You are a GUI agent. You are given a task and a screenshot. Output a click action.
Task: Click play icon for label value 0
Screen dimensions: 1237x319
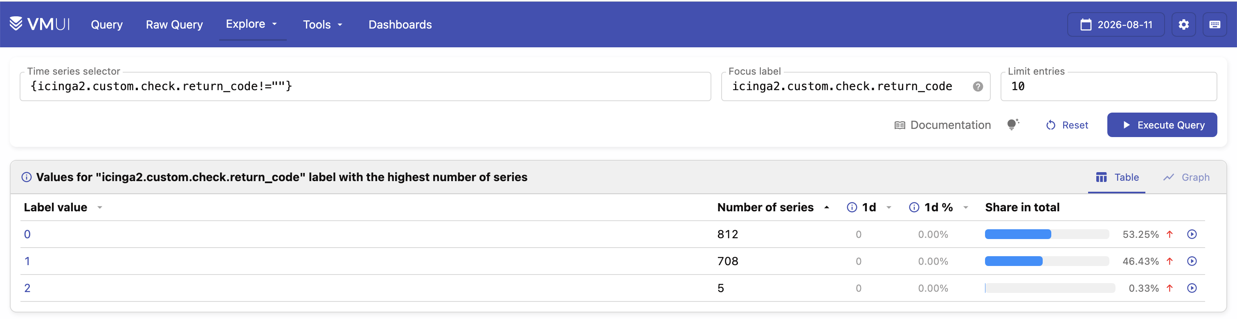point(1192,234)
